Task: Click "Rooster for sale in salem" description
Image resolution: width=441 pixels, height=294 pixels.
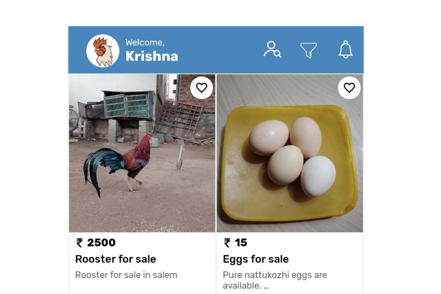Action: coord(126,275)
